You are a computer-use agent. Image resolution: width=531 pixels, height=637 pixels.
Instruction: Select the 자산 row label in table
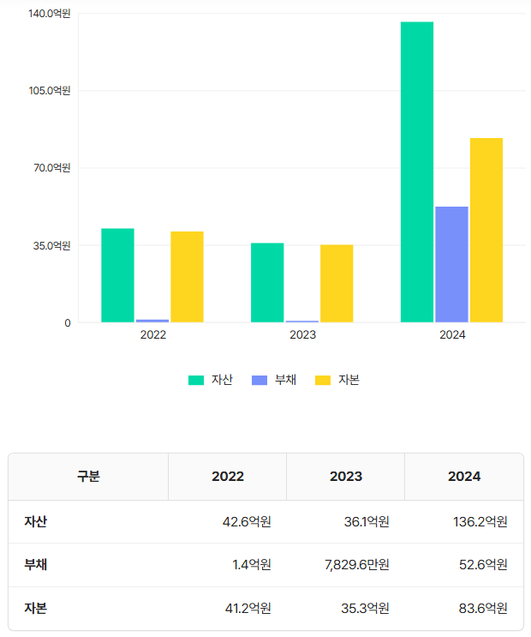tap(36, 521)
